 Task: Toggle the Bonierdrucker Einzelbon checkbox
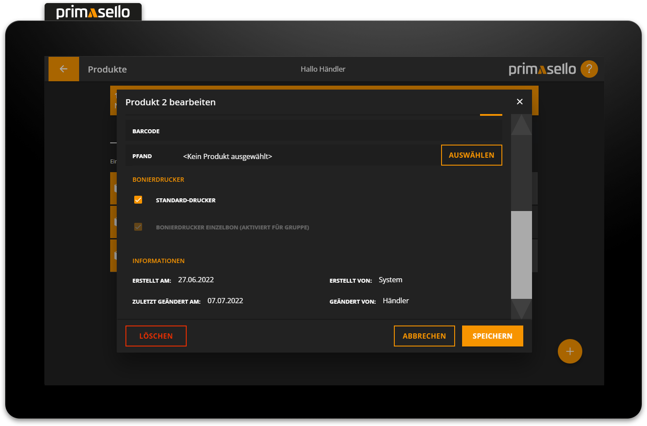point(138,227)
